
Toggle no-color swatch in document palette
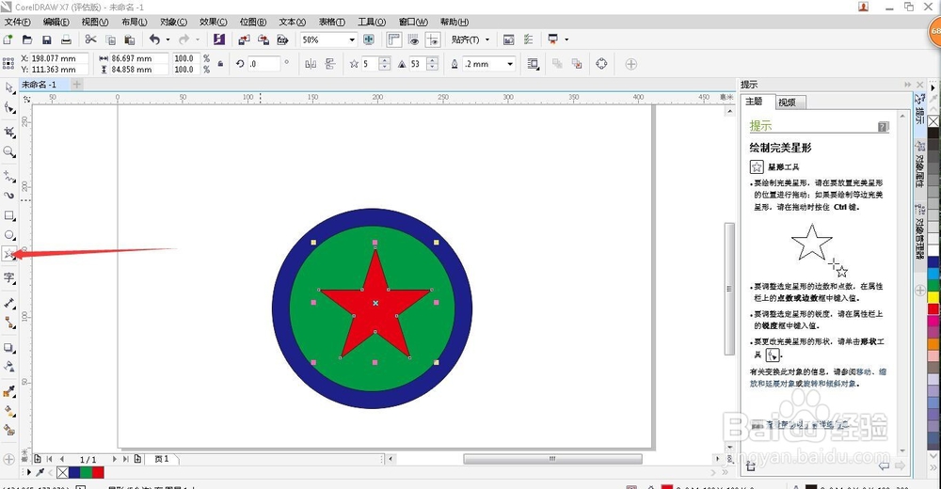pos(62,473)
